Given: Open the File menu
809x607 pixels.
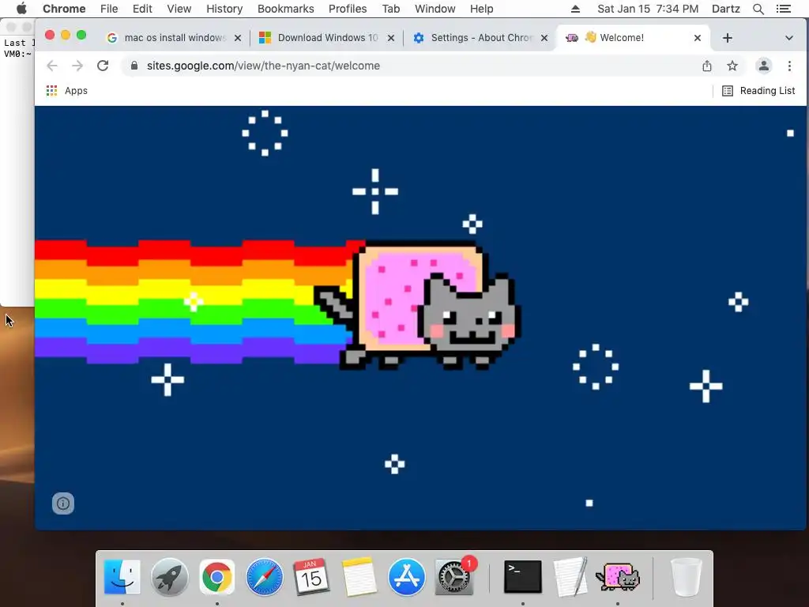Looking at the screenshot, I should coord(109,9).
